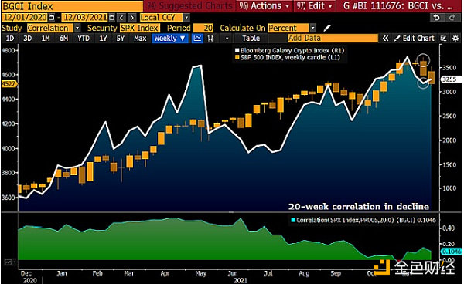Click the Correlation(SPX Index) legend label

366,220
